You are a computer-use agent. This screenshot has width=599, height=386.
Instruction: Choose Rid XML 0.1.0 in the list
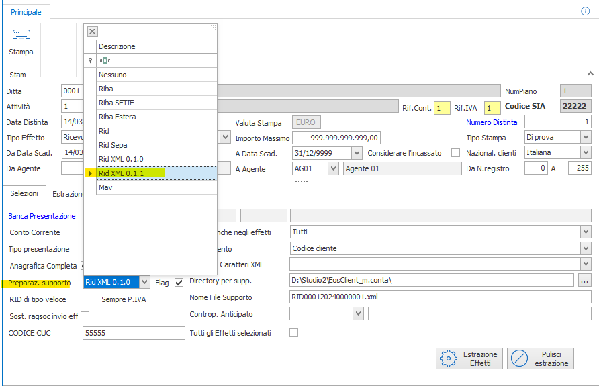click(x=156, y=159)
